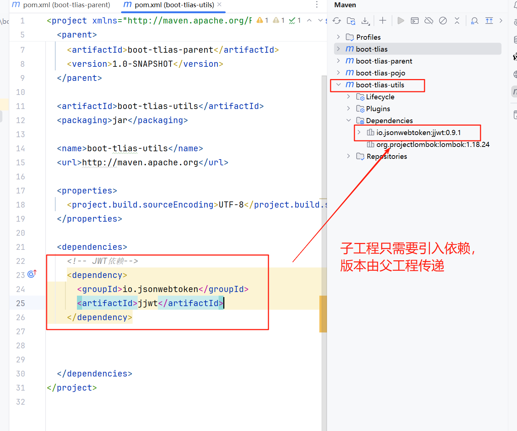Open editor tabs options three-dot menu
517x431 pixels.
pos(317,5)
